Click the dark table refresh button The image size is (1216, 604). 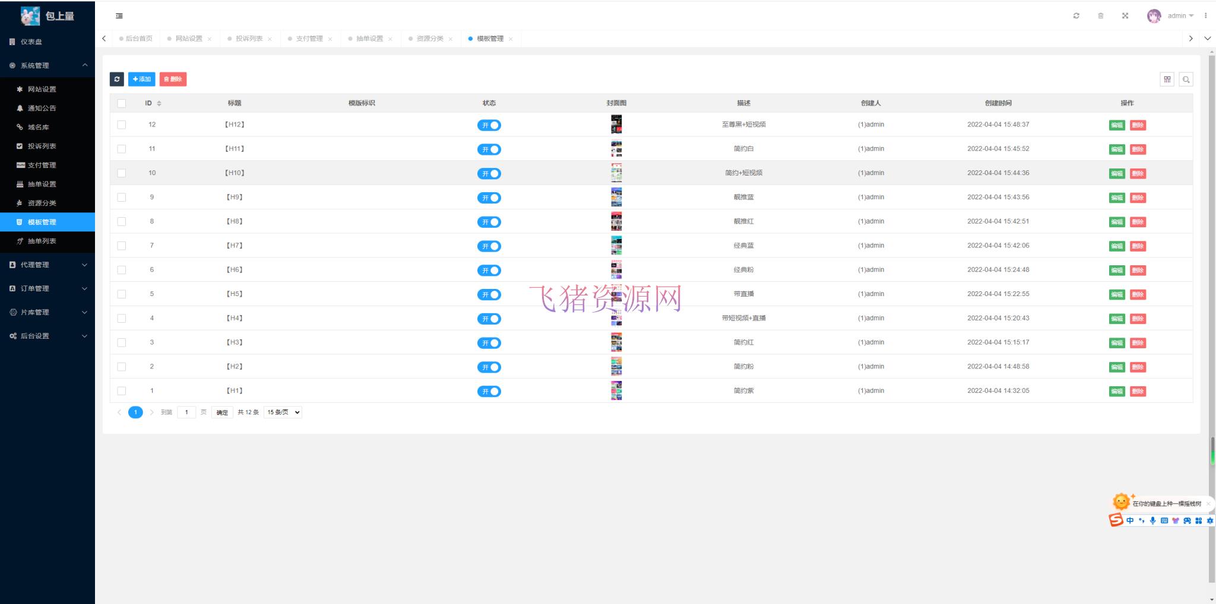(x=117, y=79)
